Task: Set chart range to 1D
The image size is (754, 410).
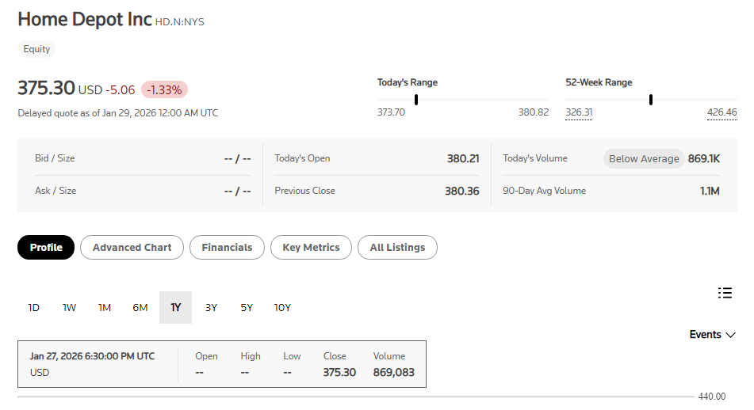Action: click(34, 308)
